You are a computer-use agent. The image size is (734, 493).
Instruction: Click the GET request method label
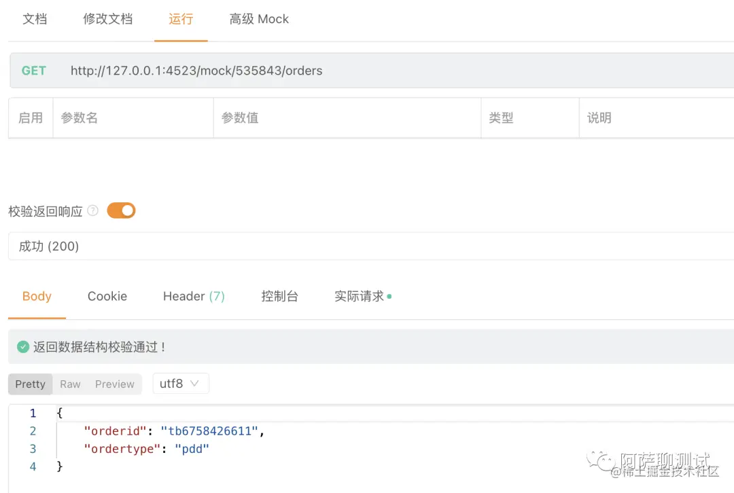click(34, 71)
